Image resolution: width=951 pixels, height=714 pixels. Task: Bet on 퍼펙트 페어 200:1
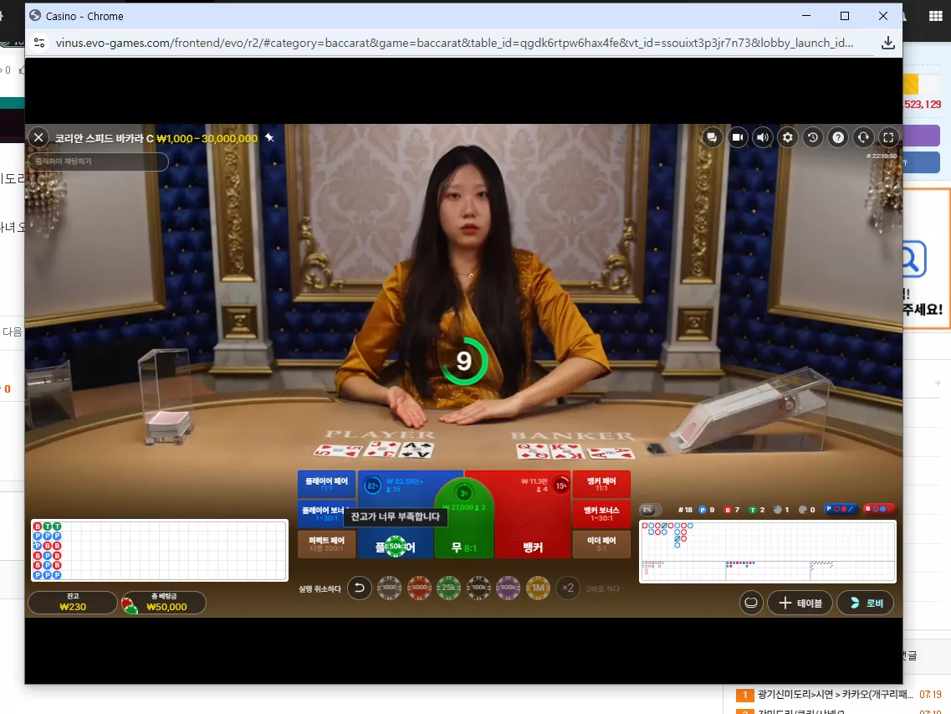326,544
